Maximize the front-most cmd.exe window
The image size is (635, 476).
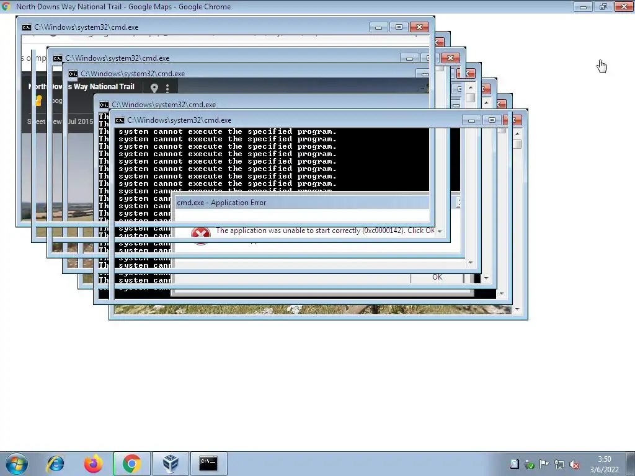492,120
